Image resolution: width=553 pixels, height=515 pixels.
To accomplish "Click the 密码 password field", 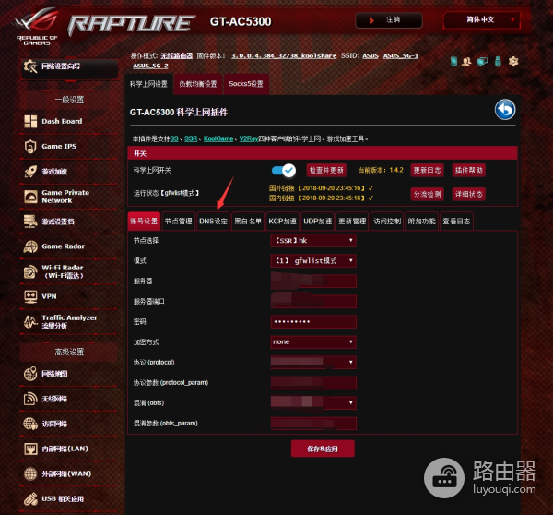I will [x=313, y=321].
